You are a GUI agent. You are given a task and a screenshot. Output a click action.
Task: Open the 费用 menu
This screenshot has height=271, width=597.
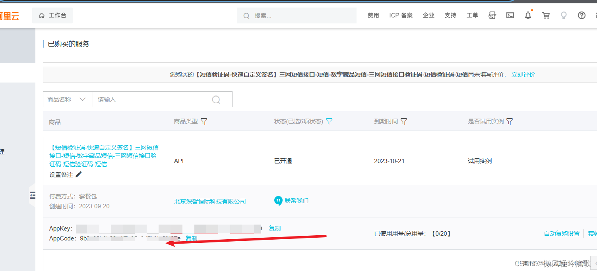tap(373, 15)
